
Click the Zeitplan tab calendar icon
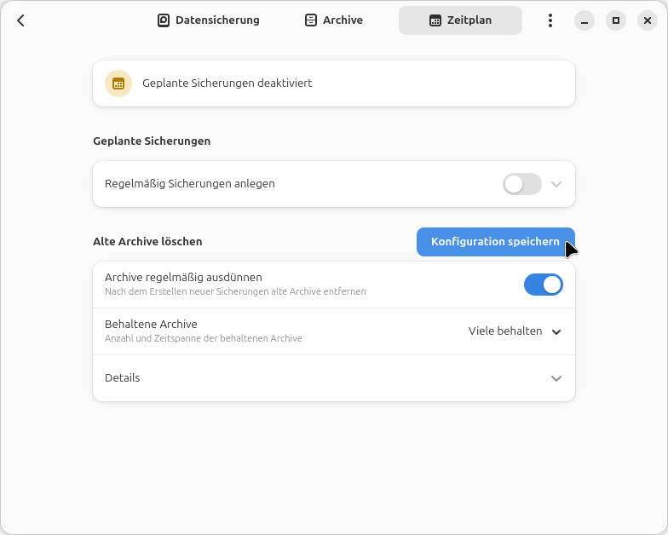coord(435,20)
